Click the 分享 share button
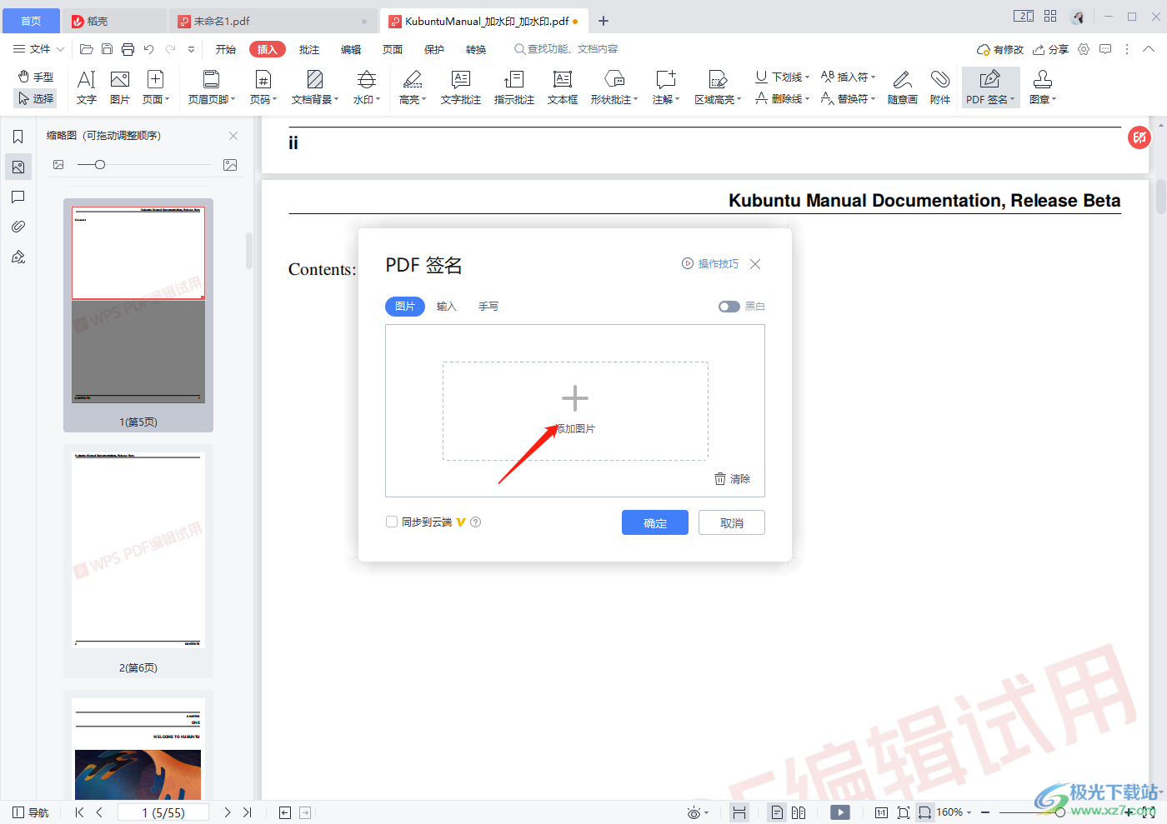 (x=1050, y=49)
